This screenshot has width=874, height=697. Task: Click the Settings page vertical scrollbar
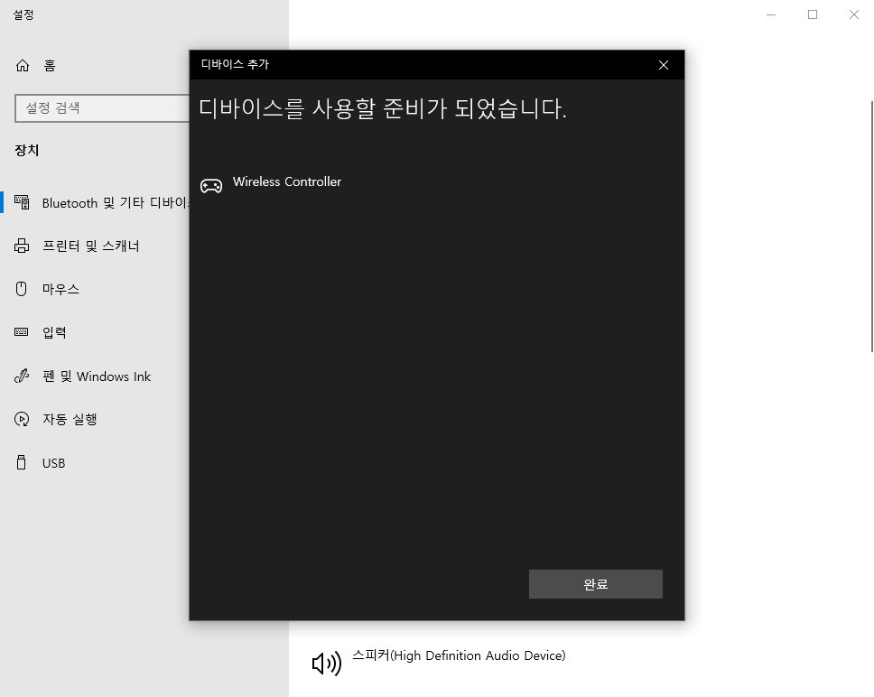click(x=872, y=227)
